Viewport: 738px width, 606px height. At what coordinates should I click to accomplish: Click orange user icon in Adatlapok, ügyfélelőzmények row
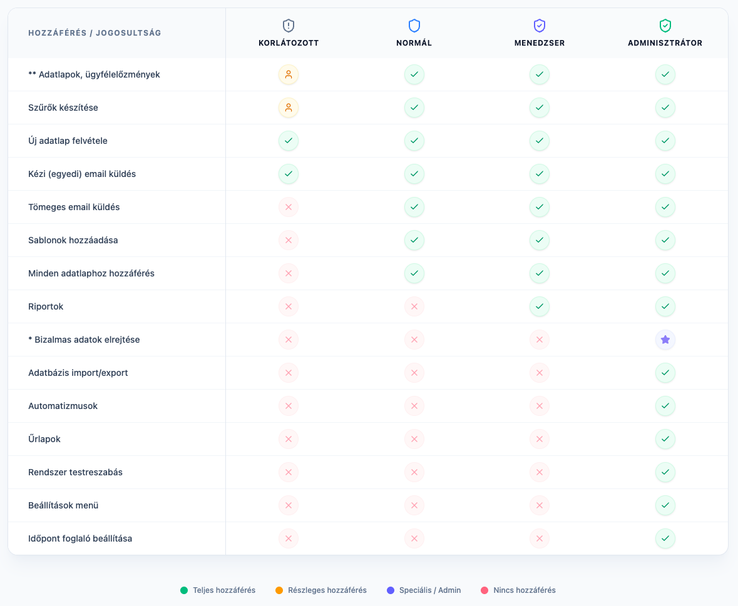click(x=289, y=74)
